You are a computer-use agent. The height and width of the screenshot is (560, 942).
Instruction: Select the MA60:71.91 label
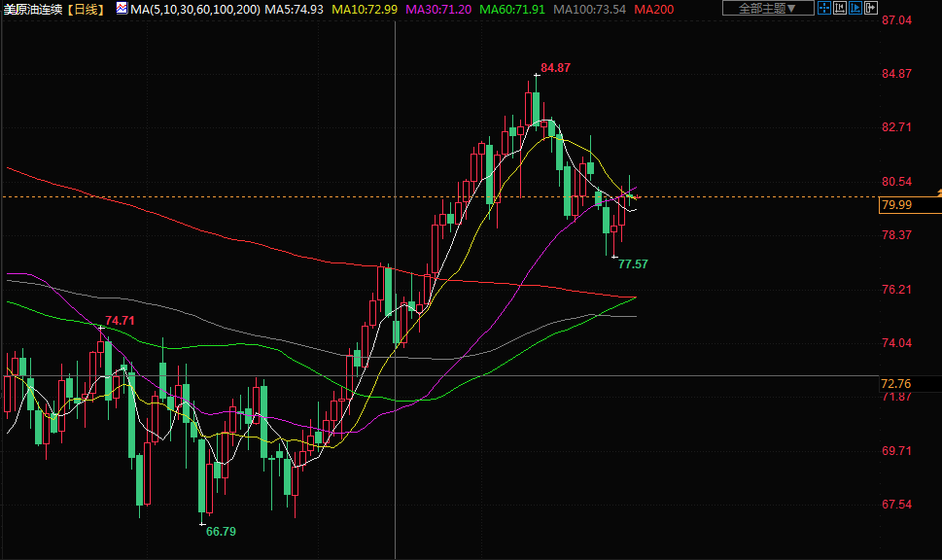(512, 10)
